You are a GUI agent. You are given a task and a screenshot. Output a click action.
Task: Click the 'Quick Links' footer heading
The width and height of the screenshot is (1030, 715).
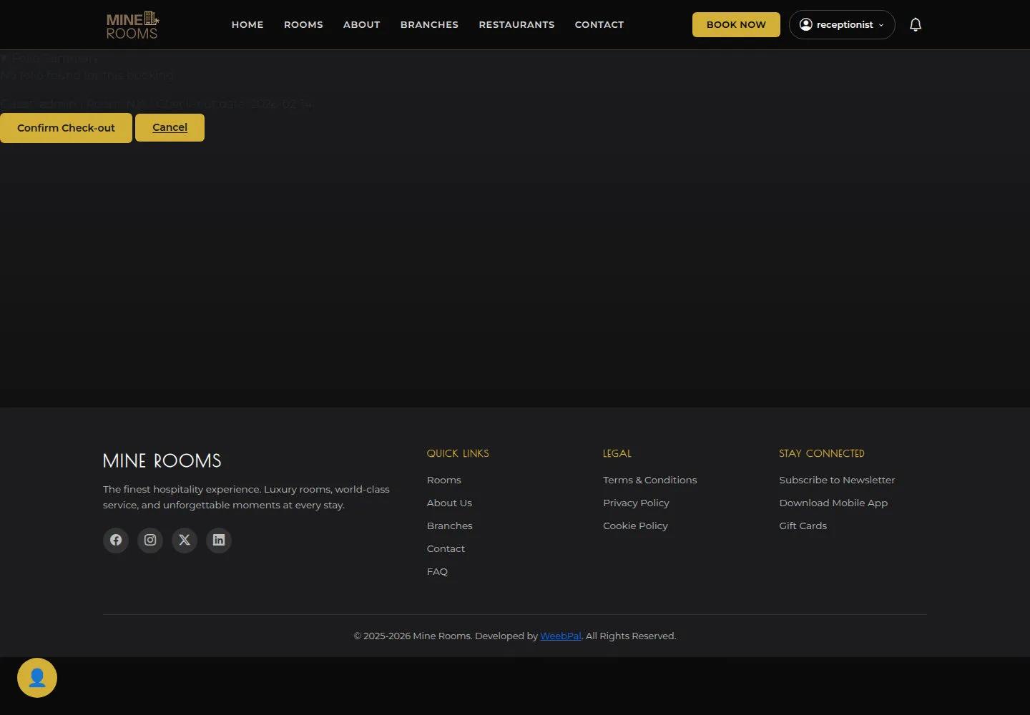pos(458,453)
